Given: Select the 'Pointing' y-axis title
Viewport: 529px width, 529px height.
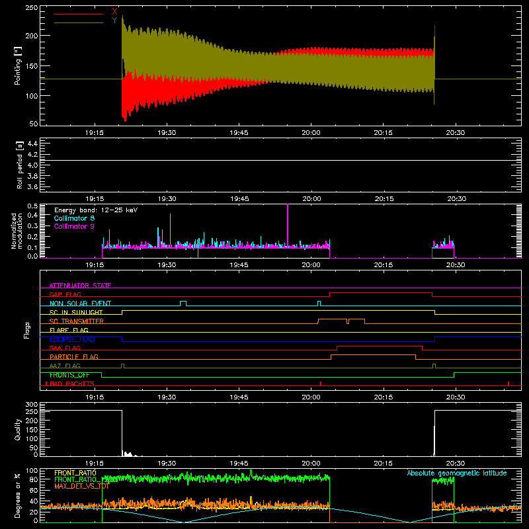Looking at the screenshot, I should 18,65.
